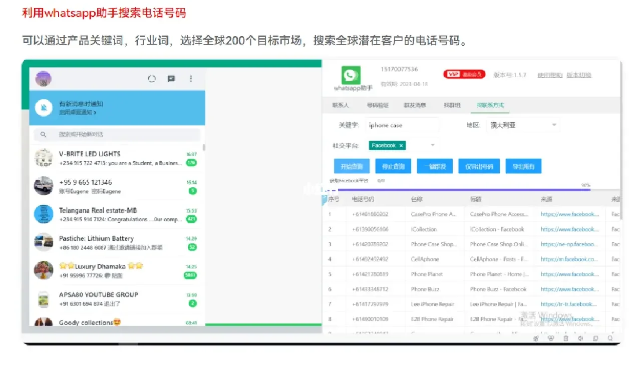
Task: Open the three-dot menu in WhatsApp
Action: pos(191,79)
